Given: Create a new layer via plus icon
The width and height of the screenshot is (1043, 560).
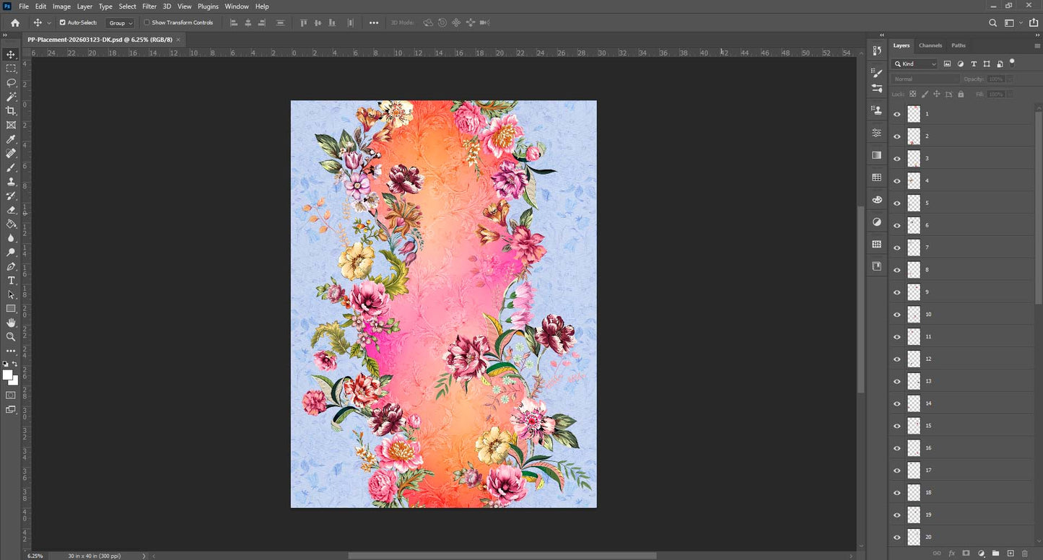Looking at the screenshot, I should [x=1011, y=554].
